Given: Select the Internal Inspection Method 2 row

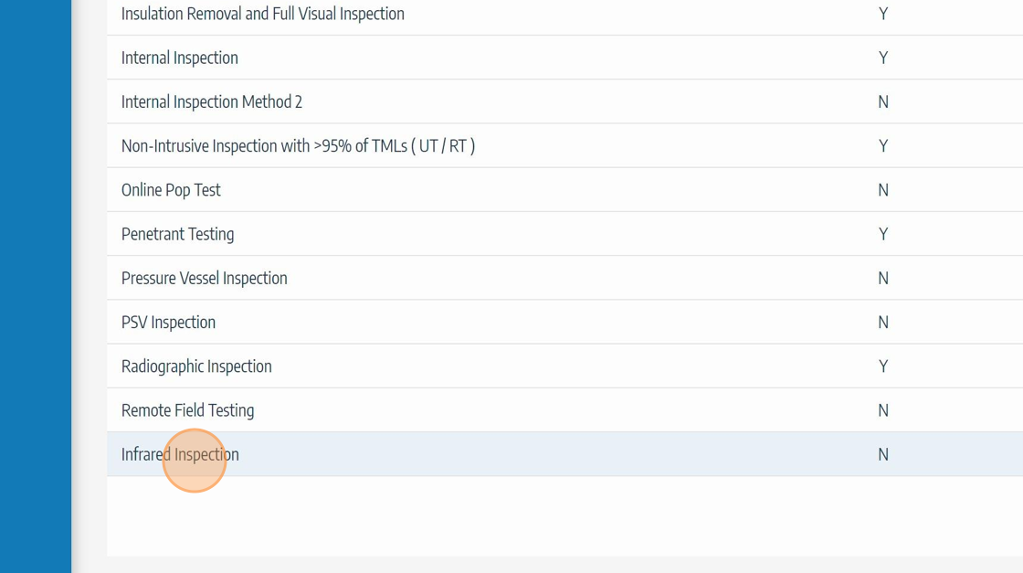Looking at the screenshot, I should [211, 102].
